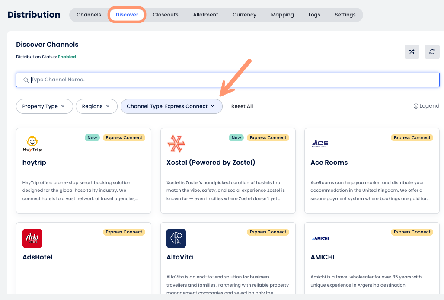Screen dimensions: 444x300
Task: Open the AltoVita channel title
Action: pyautogui.click(x=180, y=257)
